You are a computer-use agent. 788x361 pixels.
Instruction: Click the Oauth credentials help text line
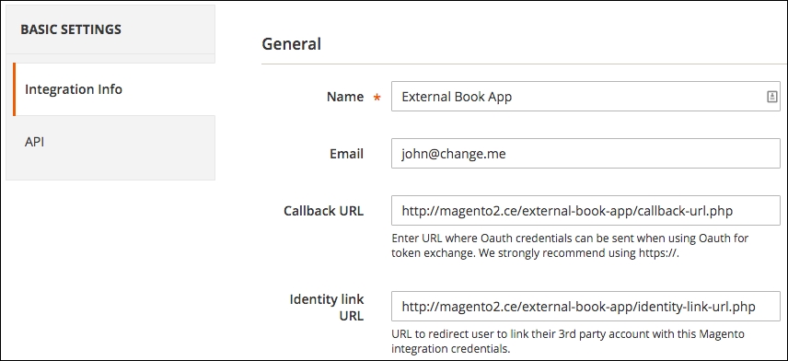pyautogui.click(x=570, y=238)
